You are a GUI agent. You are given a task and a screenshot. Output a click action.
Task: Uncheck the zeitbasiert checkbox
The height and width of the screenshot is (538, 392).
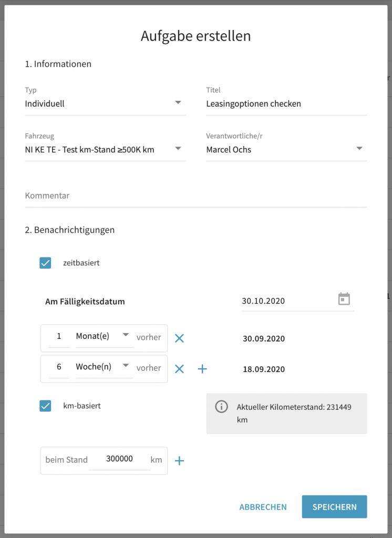tap(45, 263)
